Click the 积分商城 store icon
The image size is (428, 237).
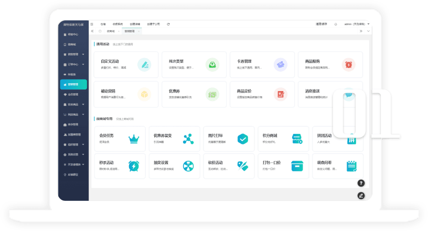[x=297, y=139]
